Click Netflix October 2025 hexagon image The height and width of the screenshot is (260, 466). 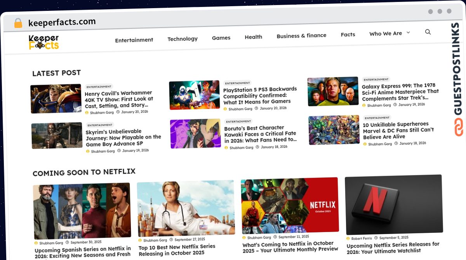point(290,206)
